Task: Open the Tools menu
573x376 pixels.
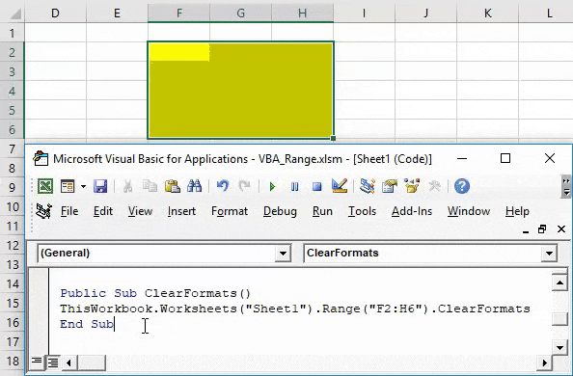Action: tap(362, 211)
